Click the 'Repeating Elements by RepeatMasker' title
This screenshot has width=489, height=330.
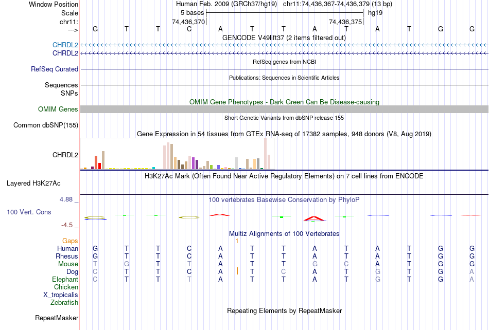click(284, 310)
